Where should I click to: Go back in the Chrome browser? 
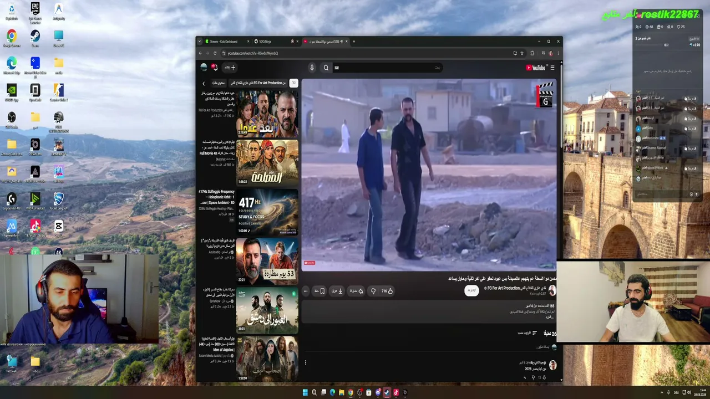(201, 53)
